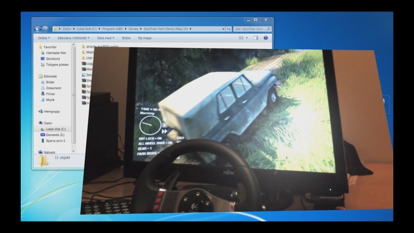Select Program (x86) breadcrumb segment
Viewport: 414px width, 233px height.
pyautogui.click(x=112, y=29)
